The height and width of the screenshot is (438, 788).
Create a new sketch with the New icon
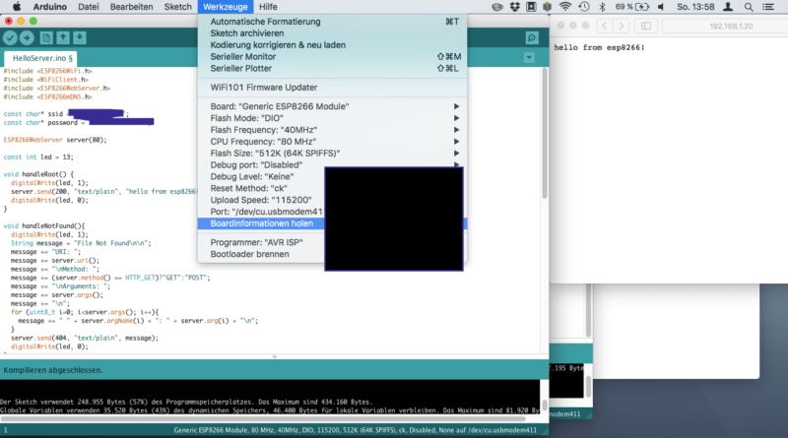46,37
